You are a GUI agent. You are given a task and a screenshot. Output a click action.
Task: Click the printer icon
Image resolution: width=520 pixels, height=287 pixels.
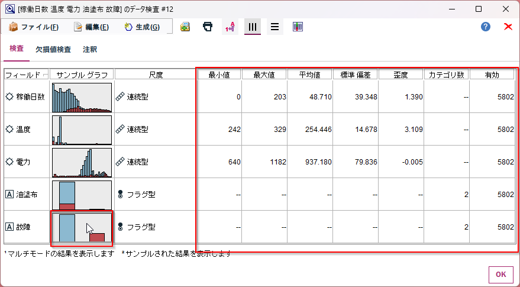pos(208,27)
